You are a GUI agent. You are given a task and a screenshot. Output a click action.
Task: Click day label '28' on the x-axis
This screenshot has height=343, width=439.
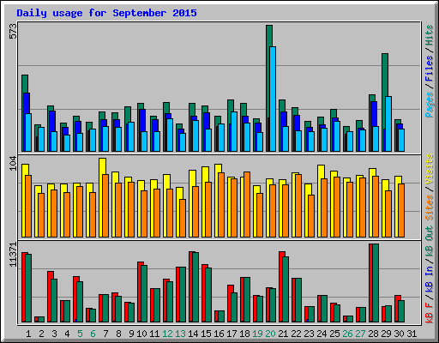pyautogui.click(x=373, y=334)
